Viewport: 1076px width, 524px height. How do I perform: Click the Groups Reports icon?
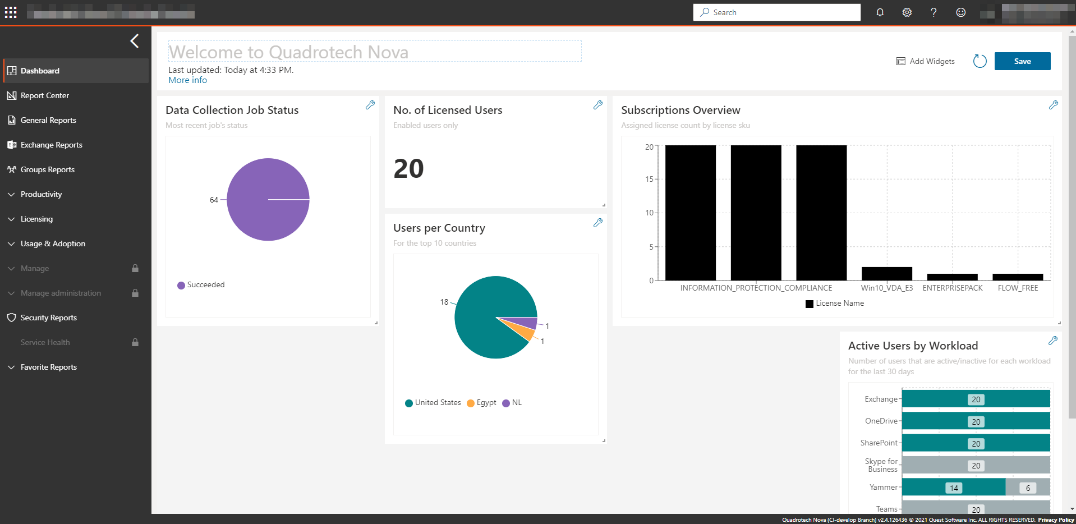pyautogui.click(x=12, y=169)
